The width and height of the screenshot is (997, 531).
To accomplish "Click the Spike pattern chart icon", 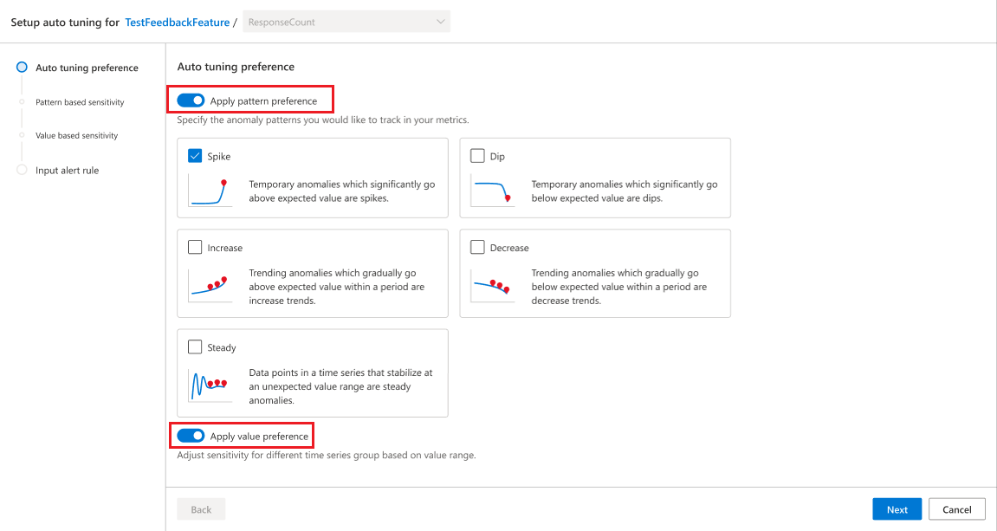I will pyautogui.click(x=210, y=191).
